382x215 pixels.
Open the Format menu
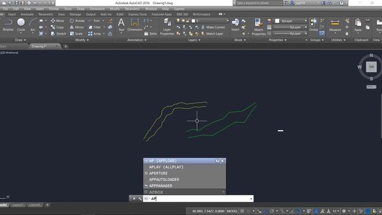point(54,9)
